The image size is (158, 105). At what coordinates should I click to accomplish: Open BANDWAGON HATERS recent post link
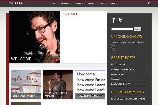click(x=121, y=84)
